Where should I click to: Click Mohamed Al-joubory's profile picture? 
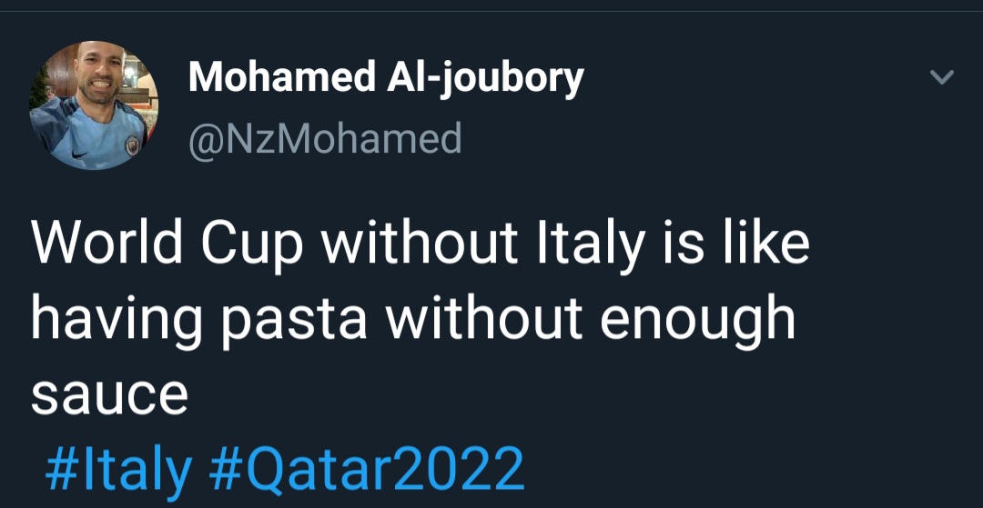click(x=94, y=105)
